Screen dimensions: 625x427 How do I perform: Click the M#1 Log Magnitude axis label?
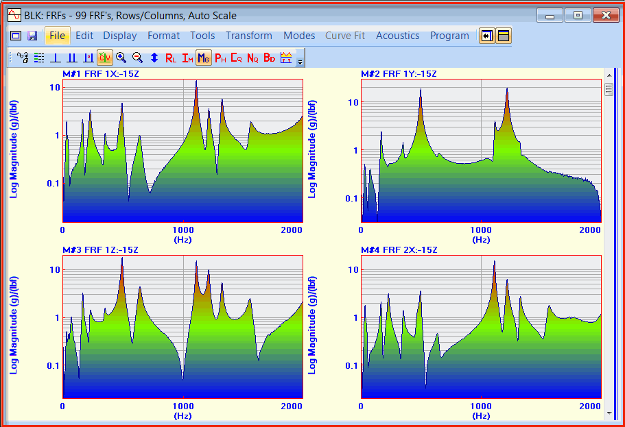(x=14, y=149)
